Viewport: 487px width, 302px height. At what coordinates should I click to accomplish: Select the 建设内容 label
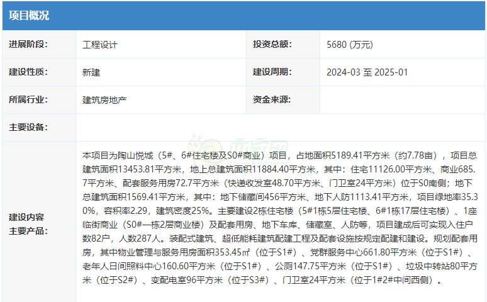point(26,217)
